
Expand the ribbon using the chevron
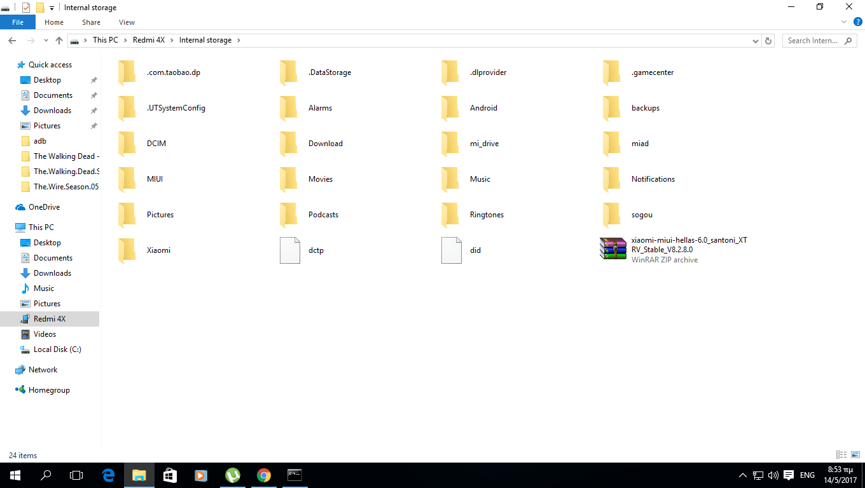[x=845, y=22]
